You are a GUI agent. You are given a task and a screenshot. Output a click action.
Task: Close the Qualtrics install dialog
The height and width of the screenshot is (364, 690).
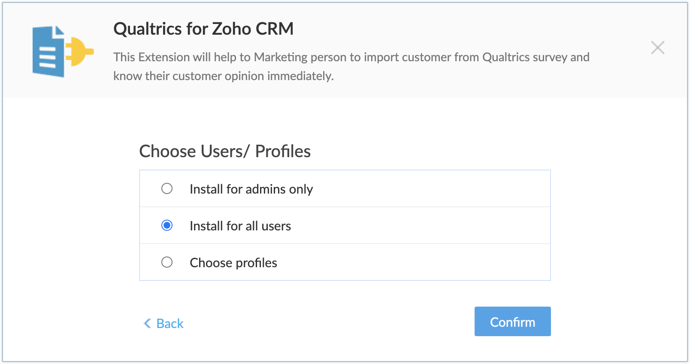657,48
